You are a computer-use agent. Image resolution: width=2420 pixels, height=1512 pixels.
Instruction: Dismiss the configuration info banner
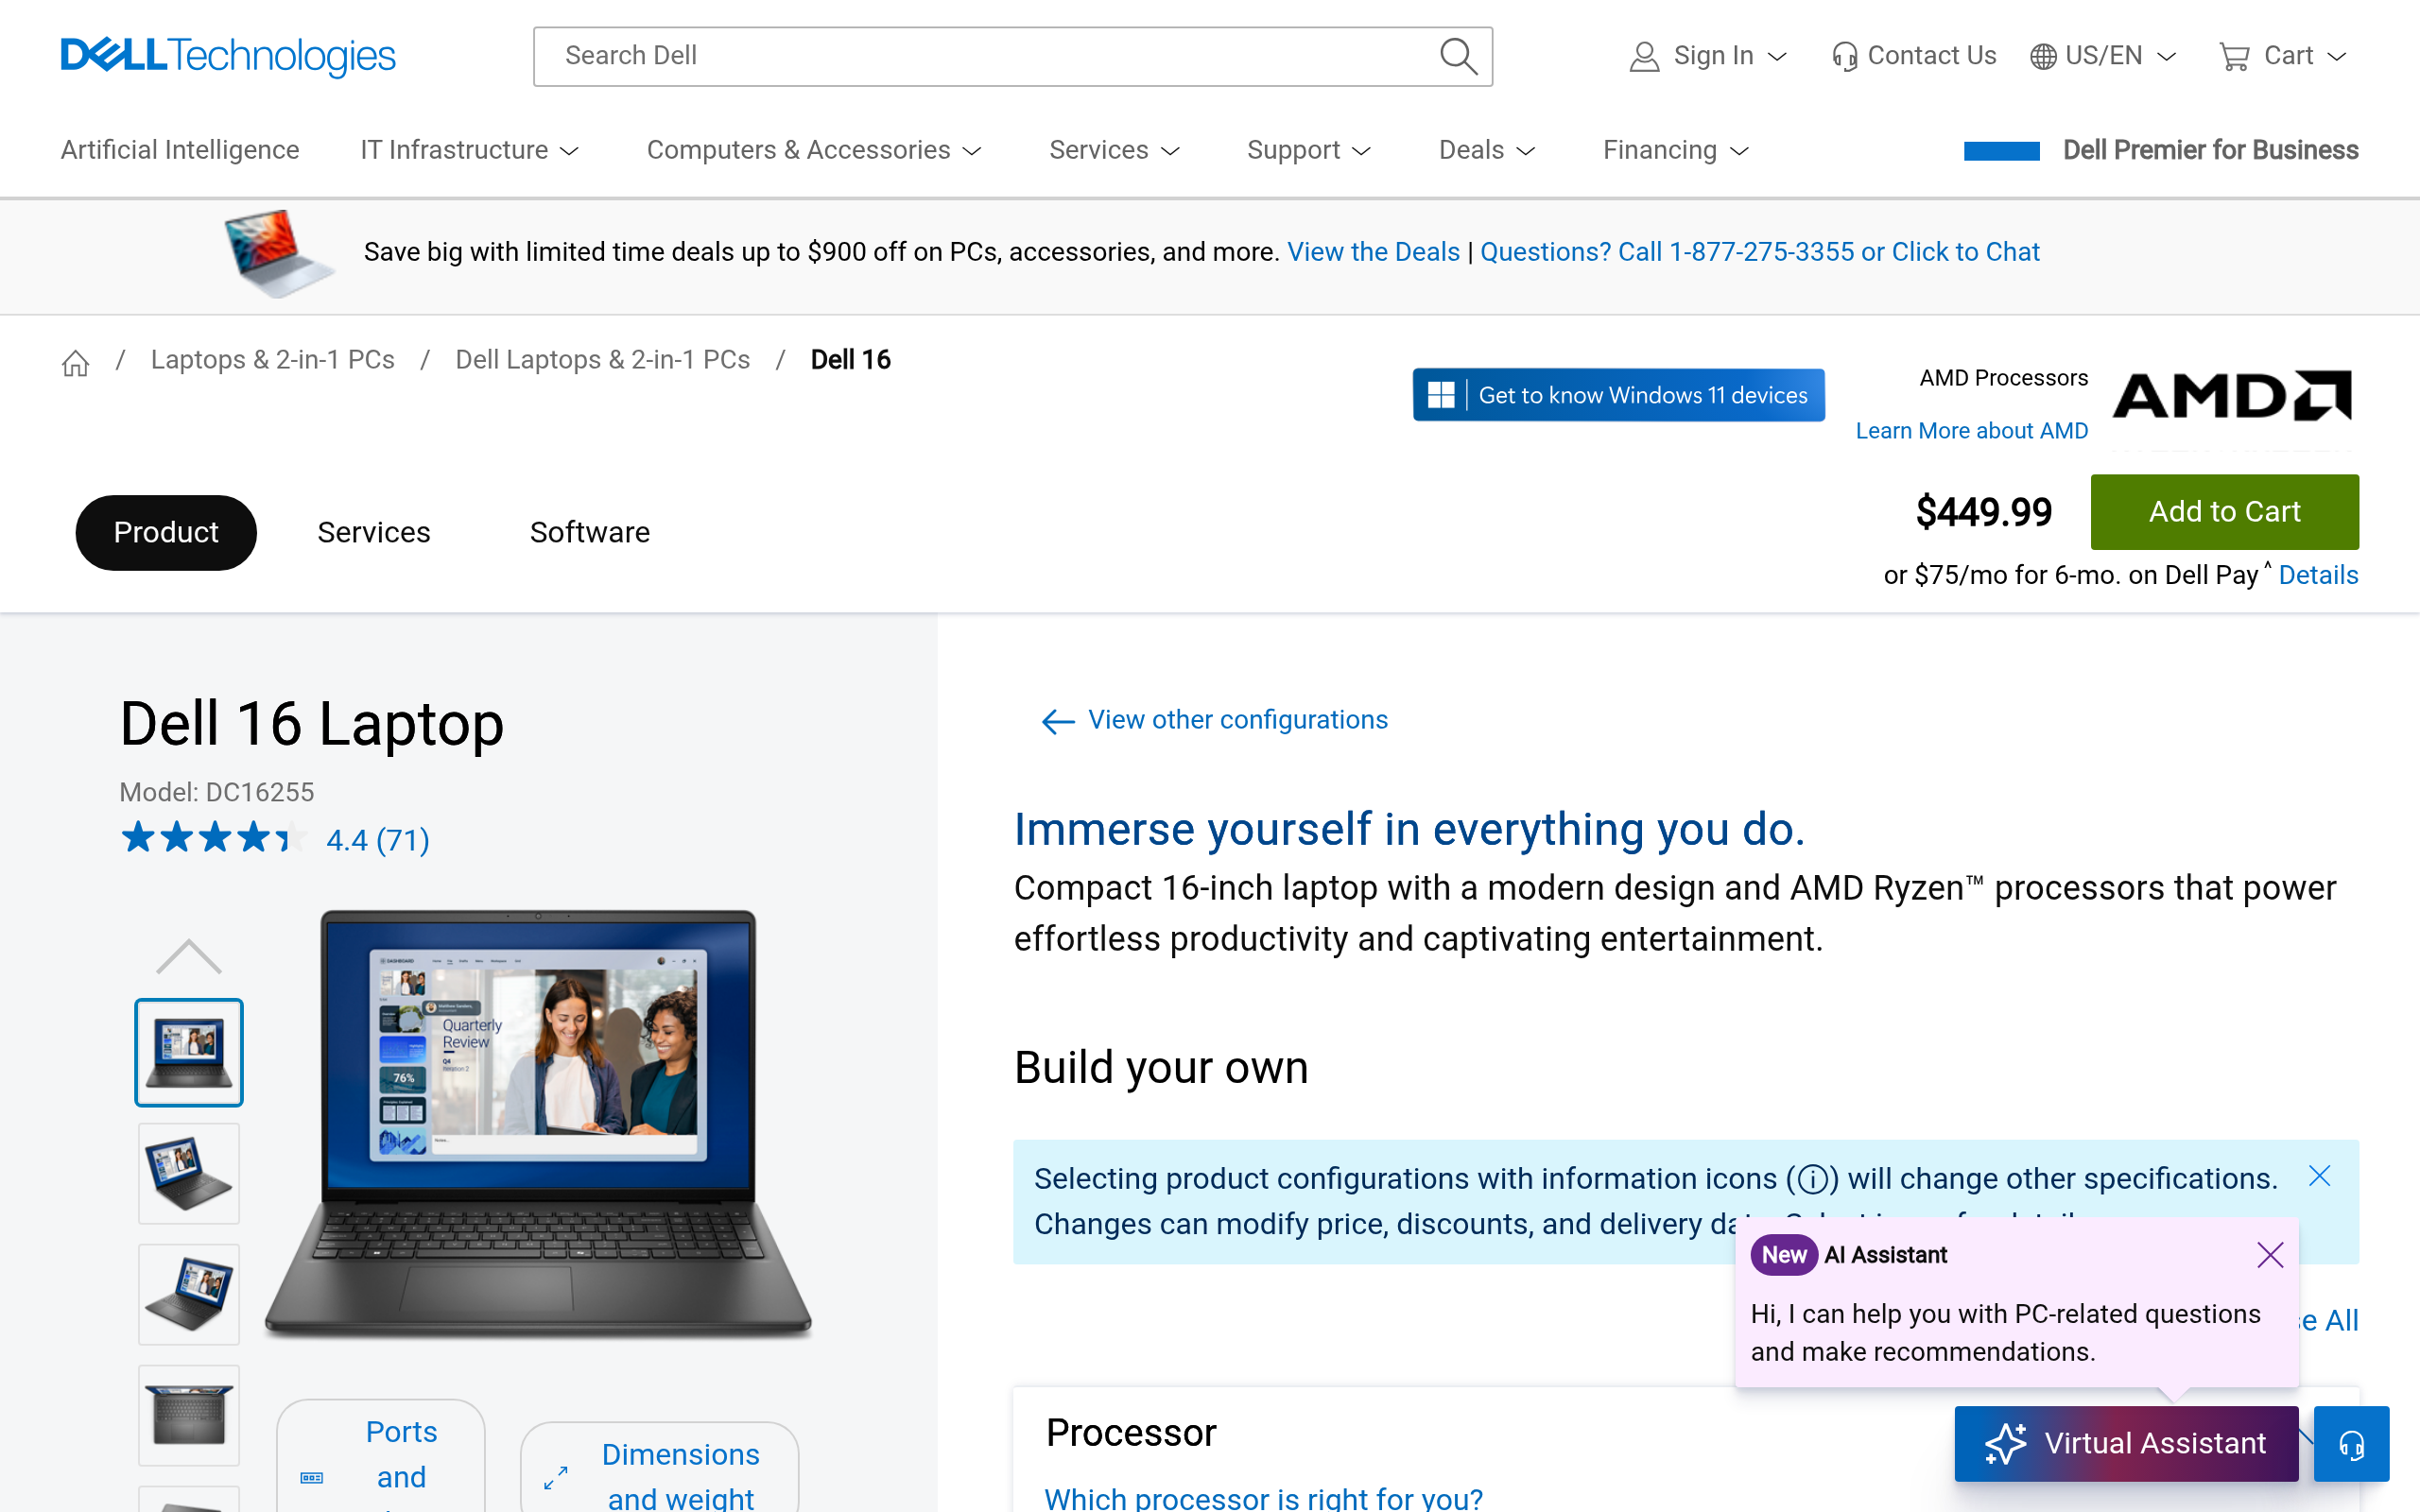(x=2319, y=1176)
